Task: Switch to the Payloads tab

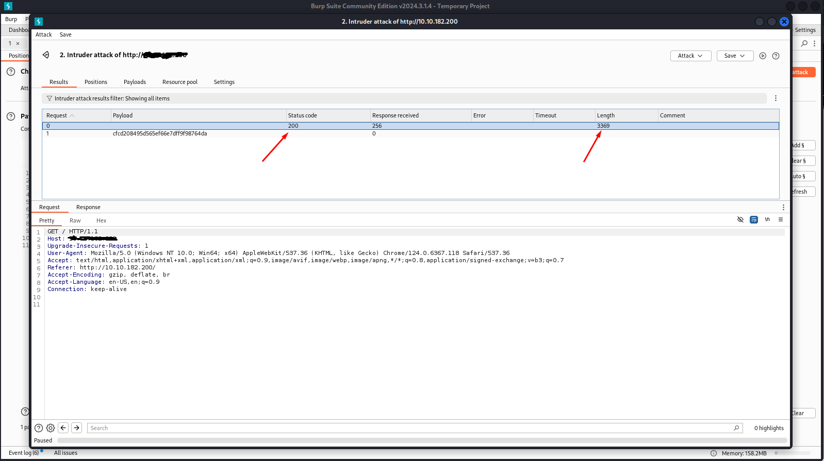Action: (135, 82)
